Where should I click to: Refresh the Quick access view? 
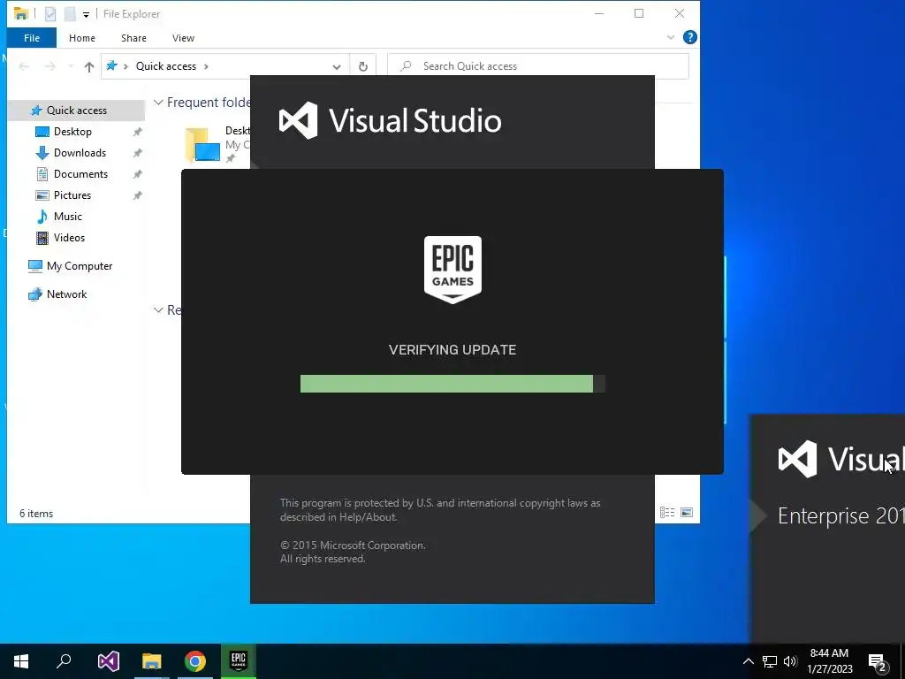click(363, 66)
